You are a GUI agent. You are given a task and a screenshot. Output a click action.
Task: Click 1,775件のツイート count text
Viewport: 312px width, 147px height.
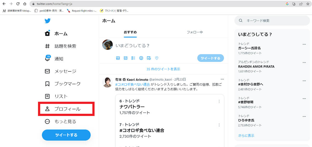pos(250,53)
